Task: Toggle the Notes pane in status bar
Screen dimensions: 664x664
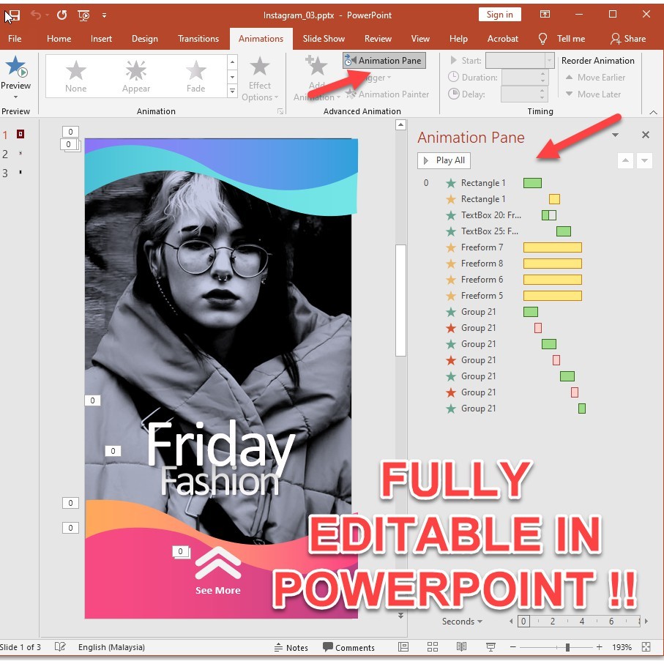Action: 291,647
